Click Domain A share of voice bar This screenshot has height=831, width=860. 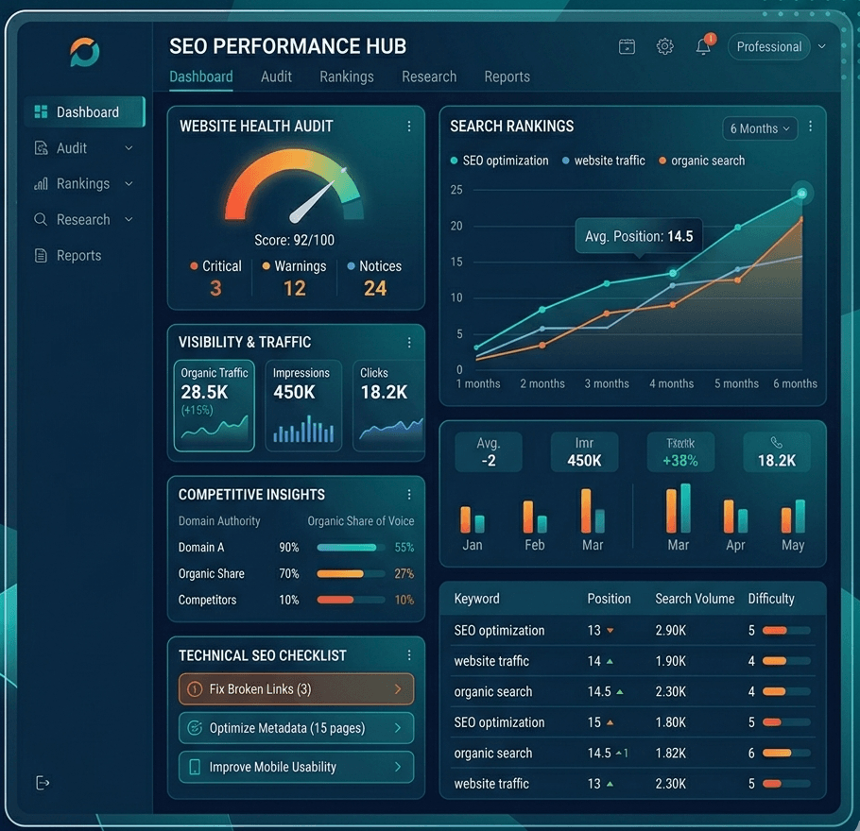pyautogui.click(x=351, y=547)
